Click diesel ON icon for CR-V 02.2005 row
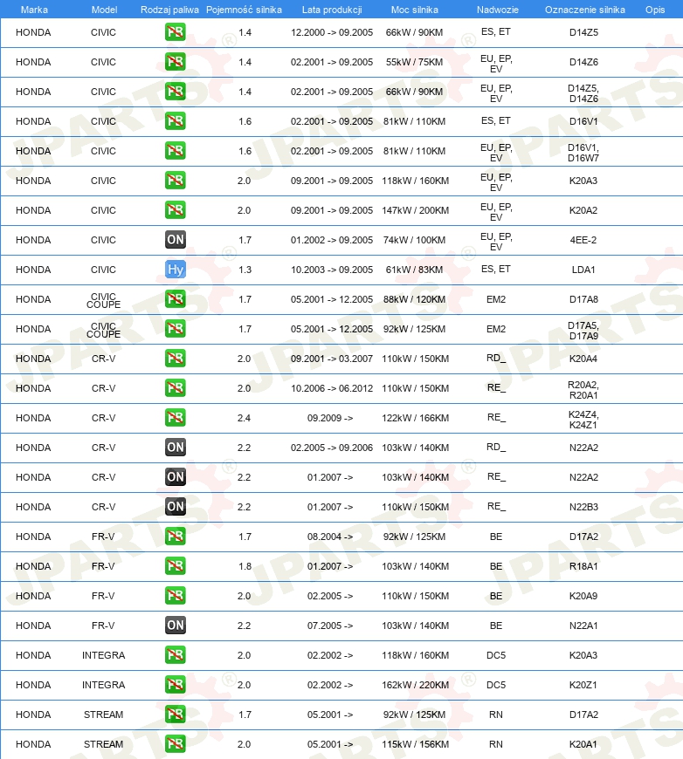Viewport: 683px width, 759px height. (x=175, y=448)
